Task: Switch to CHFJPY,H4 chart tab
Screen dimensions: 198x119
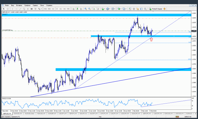Action: click(104, 114)
